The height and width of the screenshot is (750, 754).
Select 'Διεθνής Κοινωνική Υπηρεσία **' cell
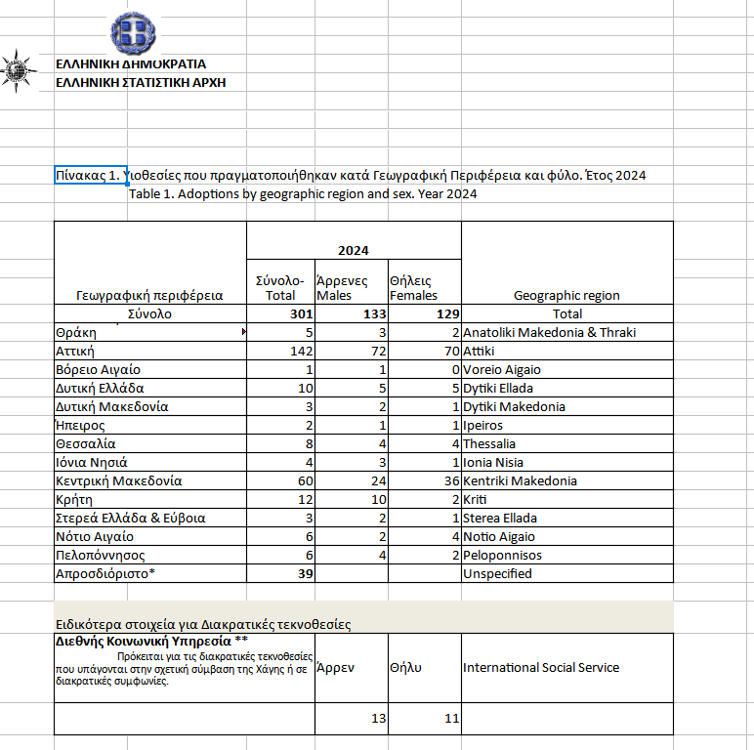click(x=185, y=667)
